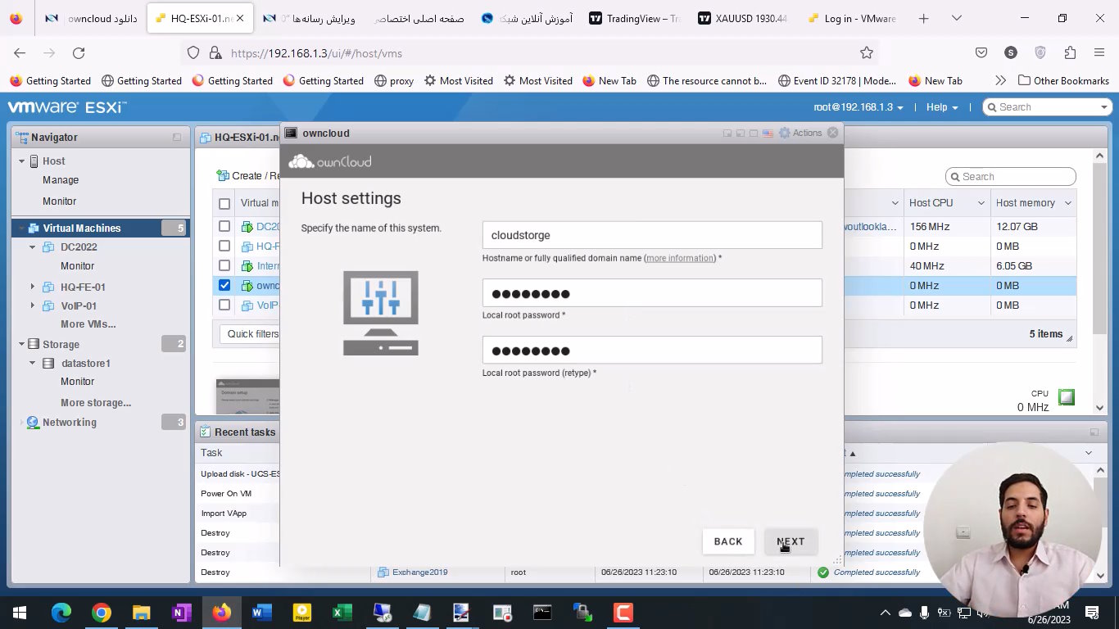Viewport: 1119px width, 629px height.
Task: Switch to the XAUUSD 1930.44 browser tab
Action: [x=743, y=18]
